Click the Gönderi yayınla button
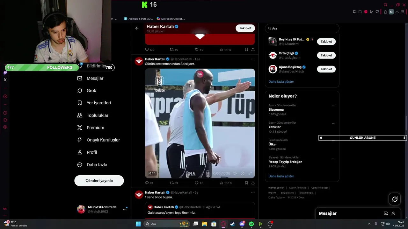This screenshot has height=229, width=408. 99,181
